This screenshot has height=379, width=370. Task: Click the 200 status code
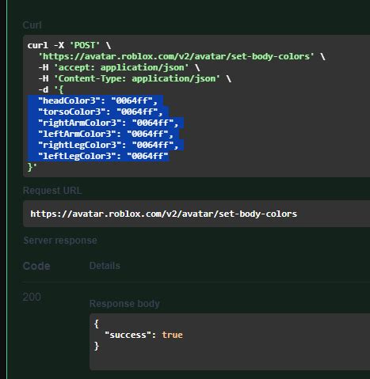pyautogui.click(x=32, y=297)
